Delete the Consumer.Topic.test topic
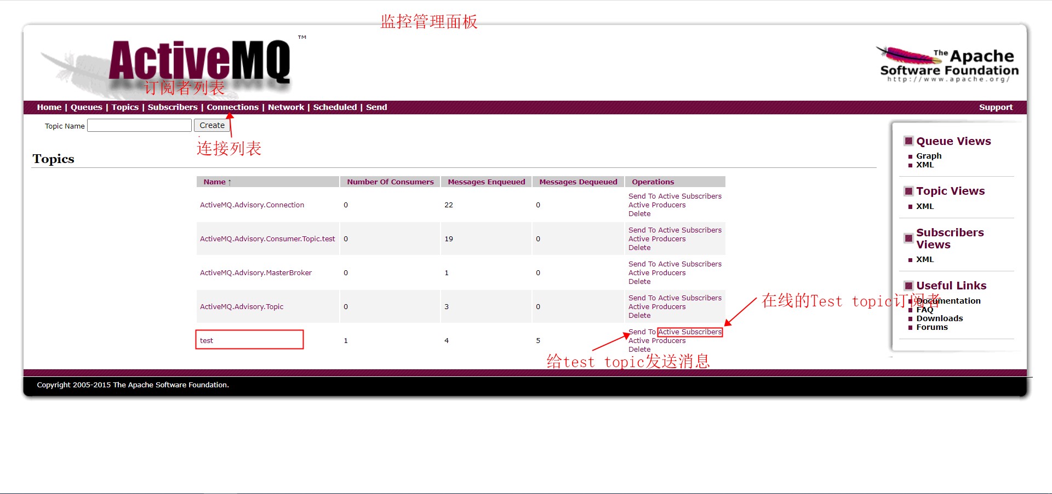The height and width of the screenshot is (494, 1052). pyautogui.click(x=639, y=247)
